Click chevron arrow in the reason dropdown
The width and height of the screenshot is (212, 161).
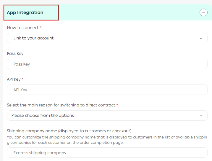point(201,116)
